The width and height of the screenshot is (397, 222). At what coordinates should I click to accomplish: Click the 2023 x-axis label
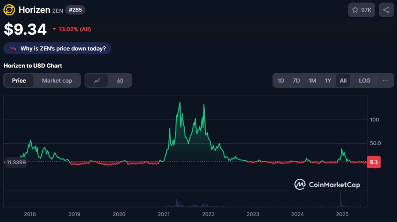tap(253, 214)
